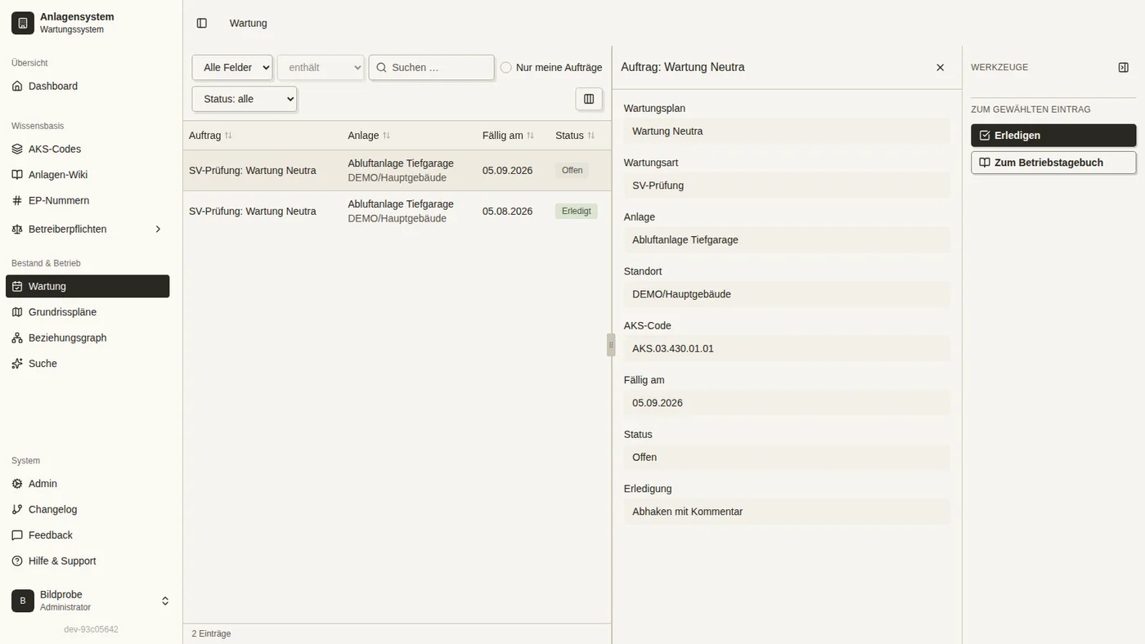Sort the table by the Auftrag column
This screenshot has width=1145, height=644.
click(x=210, y=136)
